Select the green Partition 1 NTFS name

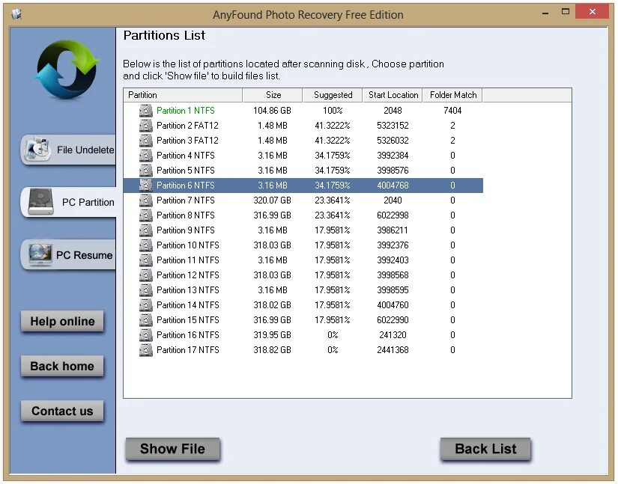pos(186,111)
